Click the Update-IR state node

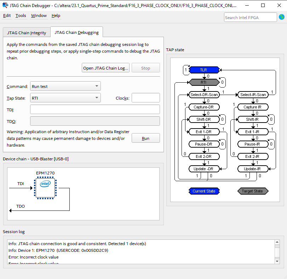(253, 169)
